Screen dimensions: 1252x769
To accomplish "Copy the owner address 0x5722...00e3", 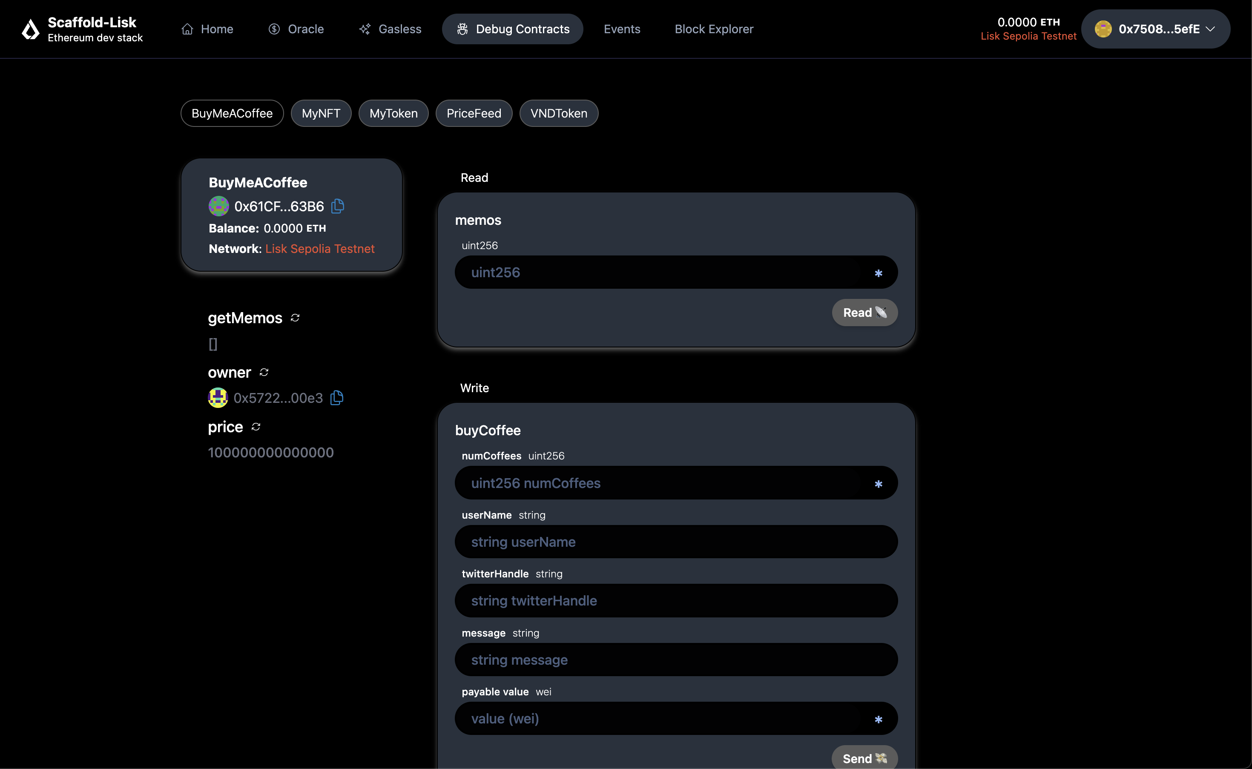I will (x=337, y=398).
